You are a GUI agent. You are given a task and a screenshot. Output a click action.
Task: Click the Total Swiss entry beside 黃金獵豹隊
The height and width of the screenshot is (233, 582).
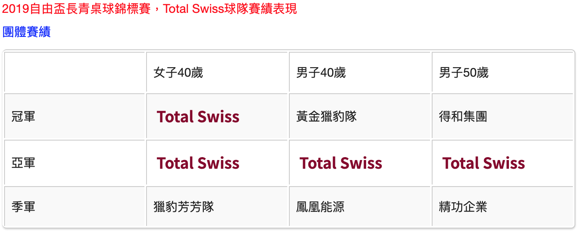pyautogui.click(x=198, y=117)
